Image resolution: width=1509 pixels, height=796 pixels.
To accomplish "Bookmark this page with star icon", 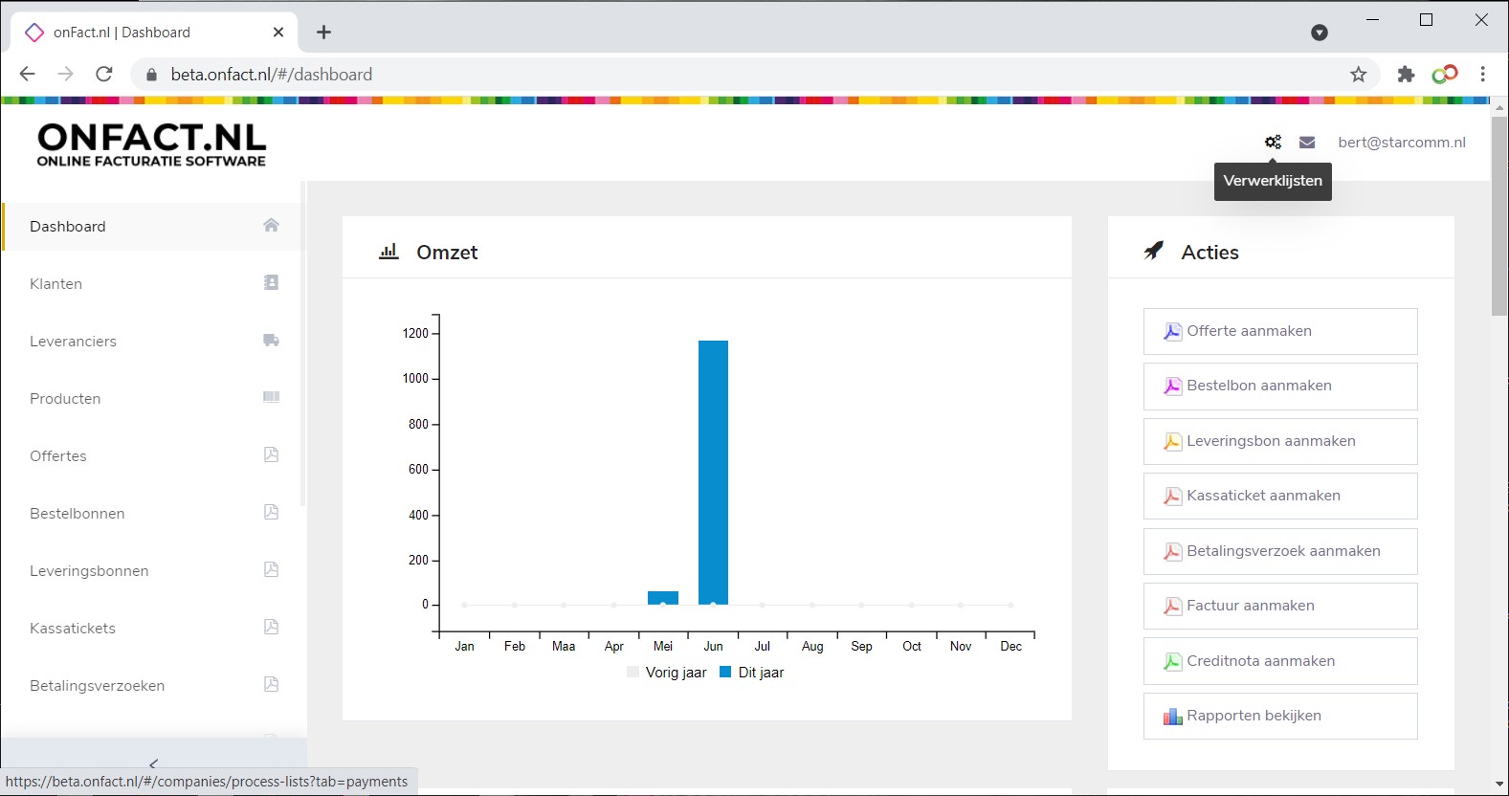I will (1358, 75).
